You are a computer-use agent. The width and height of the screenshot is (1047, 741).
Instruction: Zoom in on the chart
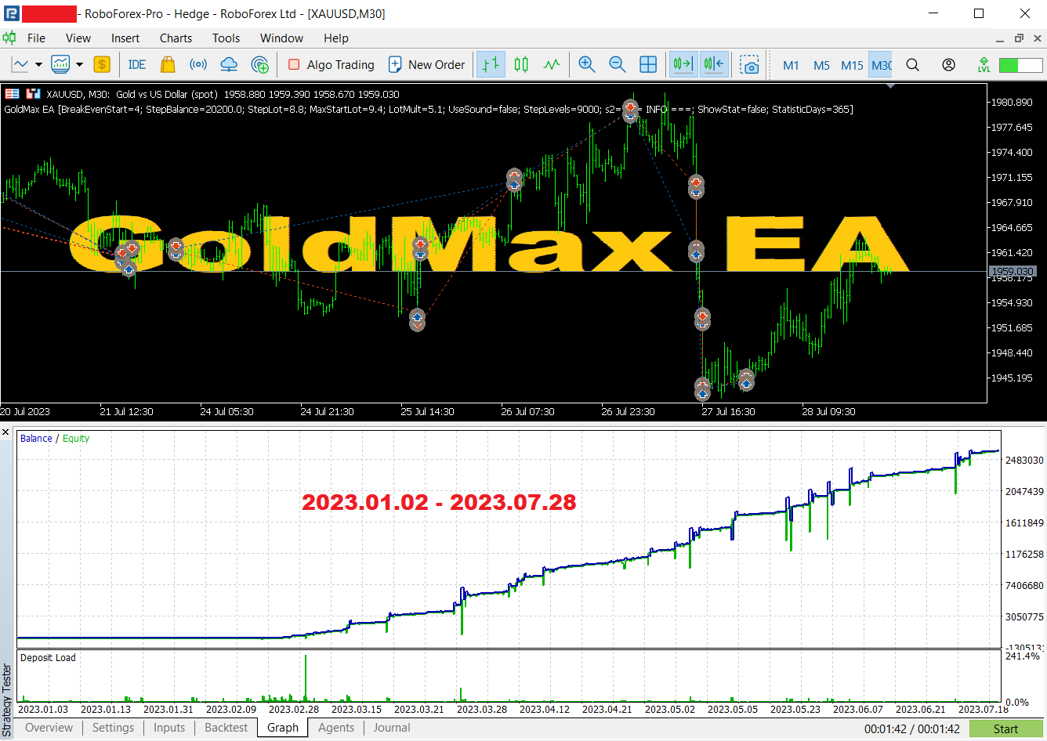pos(587,64)
